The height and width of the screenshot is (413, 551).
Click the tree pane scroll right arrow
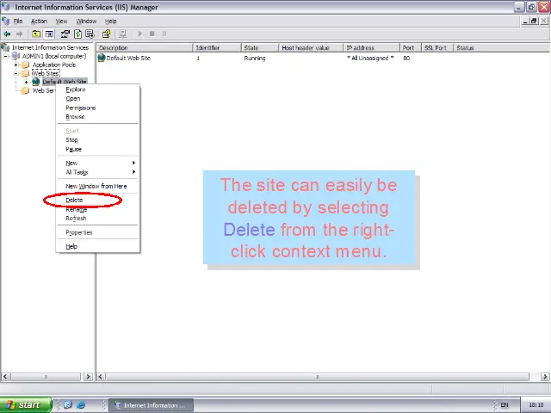[88, 377]
